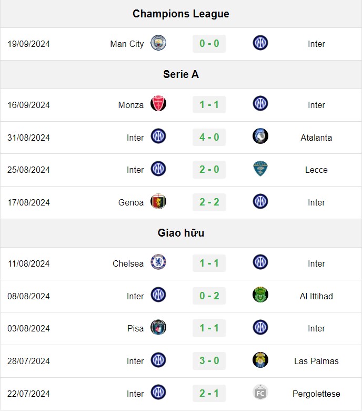Click the Pisa club crest
The image size is (362, 411).
click(x=158, y=327)
